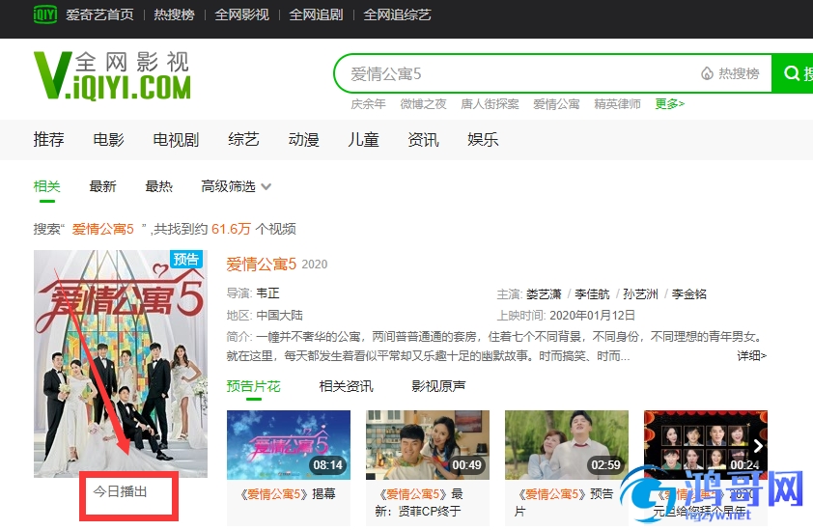This screenshot has height=530, width=813.
Task: Open 全网追综艺 in top bar
Action: 397,14
